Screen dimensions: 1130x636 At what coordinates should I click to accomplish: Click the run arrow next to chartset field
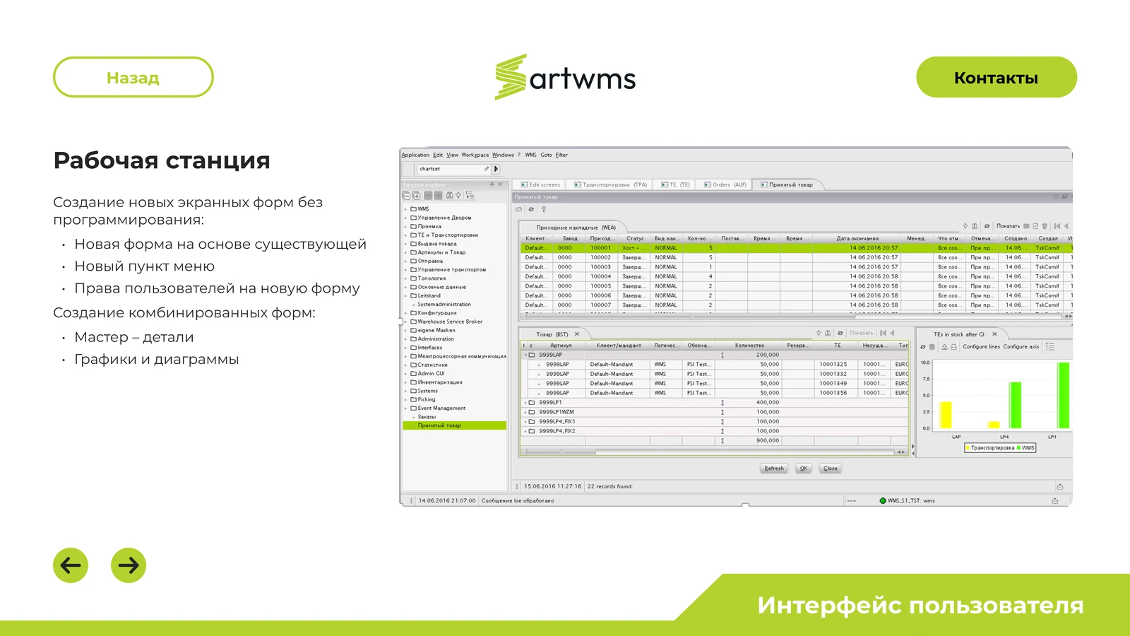(496, 169)
